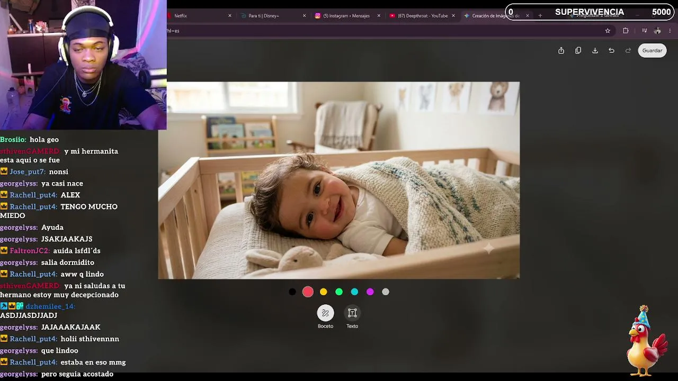Open the media control icon in the toolbar
The width and height of the screenshot is (678, 381).
(644, 31)
